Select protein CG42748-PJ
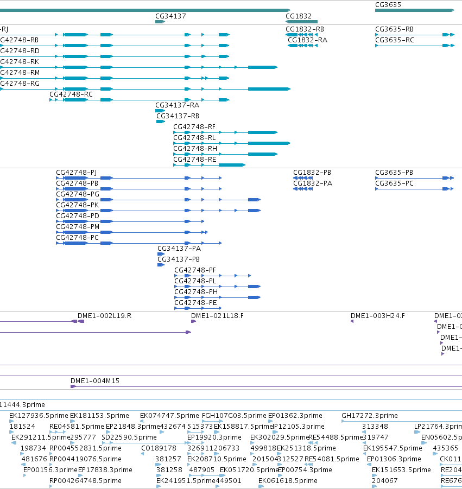 coord(77,173)
